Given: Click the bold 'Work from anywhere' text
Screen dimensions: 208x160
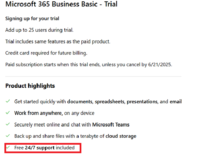Looking at the screenshot, I should (38, 113).
